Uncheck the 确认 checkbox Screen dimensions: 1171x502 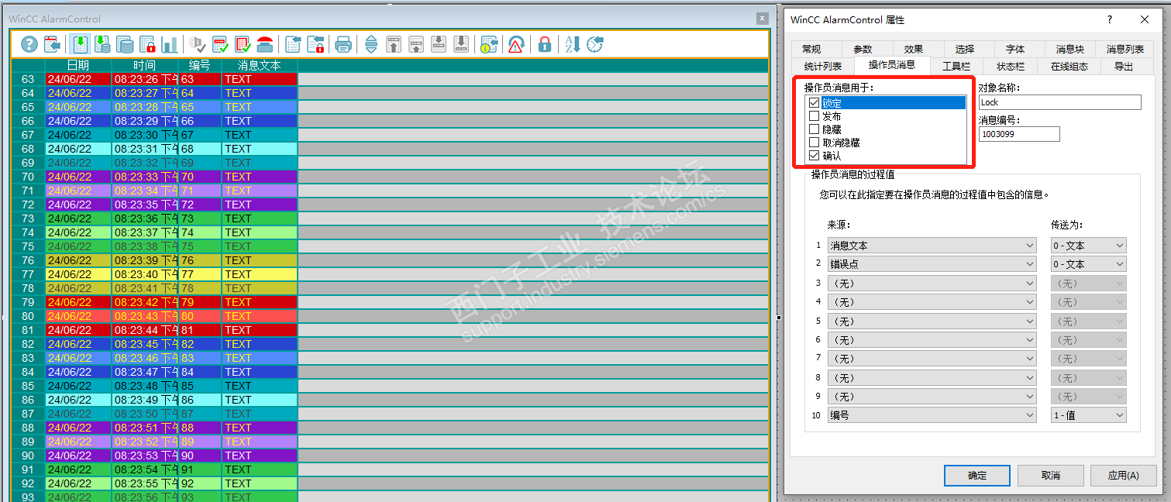[814, 156]
